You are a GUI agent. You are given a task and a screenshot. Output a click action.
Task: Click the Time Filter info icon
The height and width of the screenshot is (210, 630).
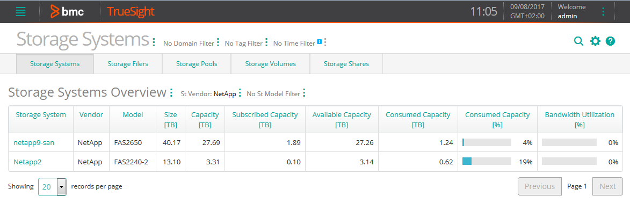click(x=319, y=41)
